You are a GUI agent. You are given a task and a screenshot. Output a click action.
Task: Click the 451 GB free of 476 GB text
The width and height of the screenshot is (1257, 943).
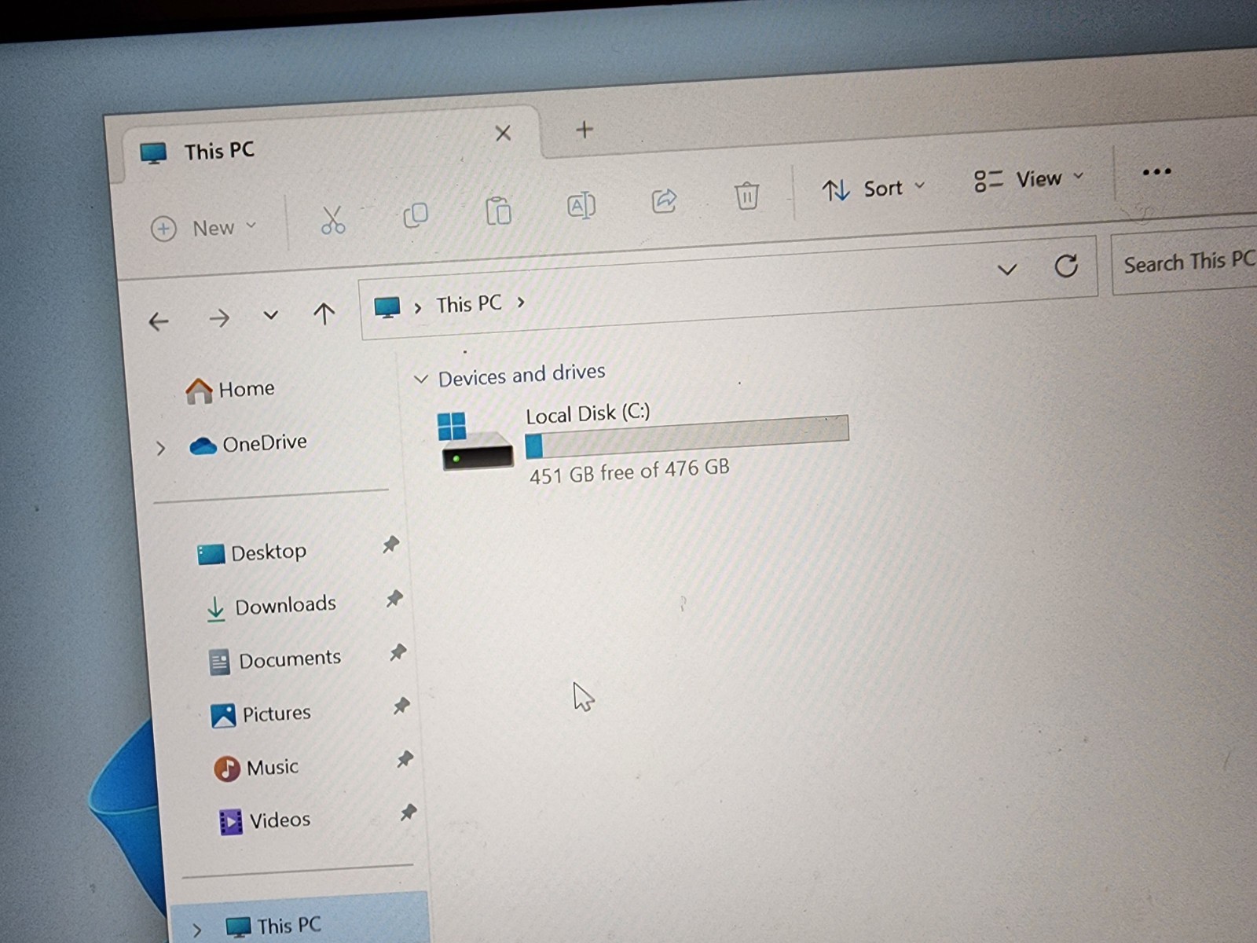point(629,472)
